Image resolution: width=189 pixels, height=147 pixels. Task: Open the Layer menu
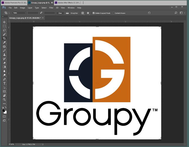coord(30,8)
